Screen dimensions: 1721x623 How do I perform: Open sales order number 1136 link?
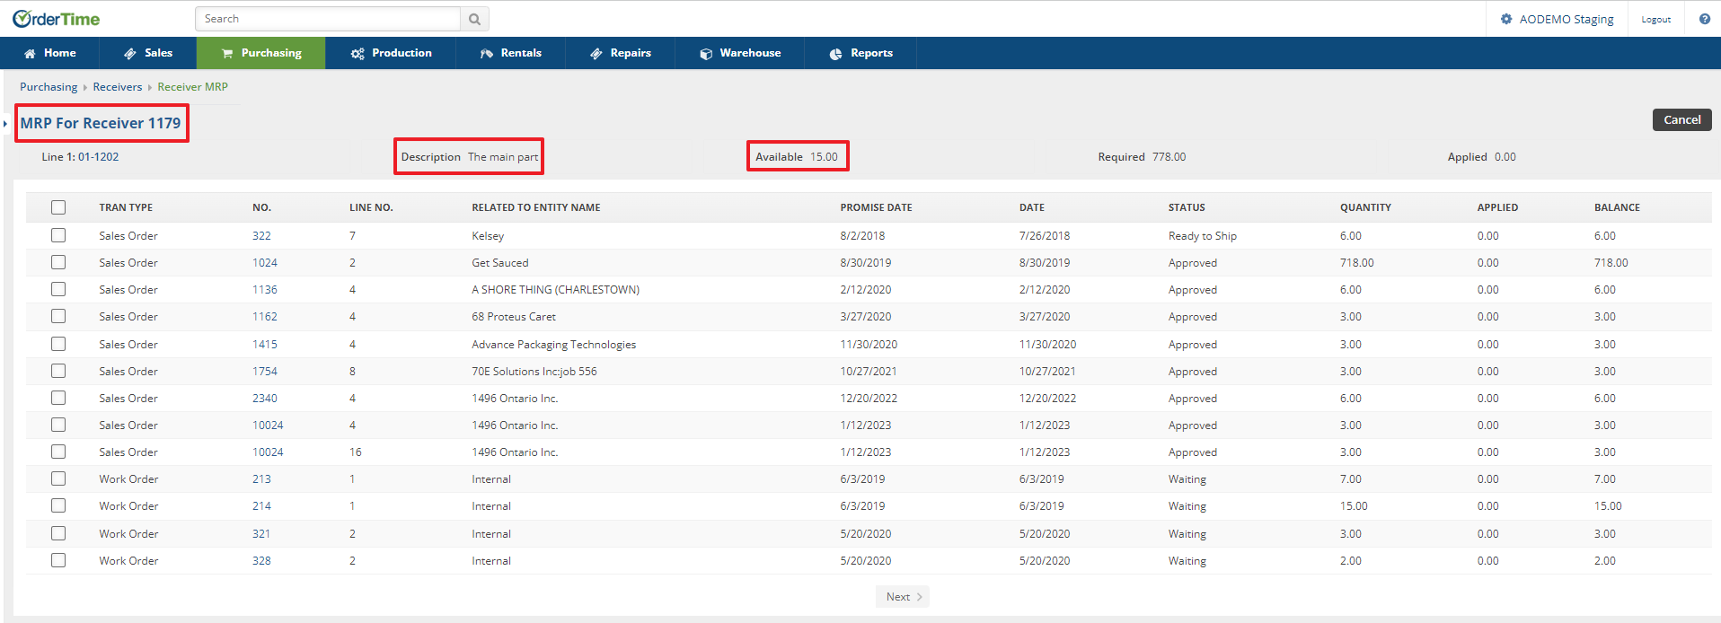(x=265, y=289)
